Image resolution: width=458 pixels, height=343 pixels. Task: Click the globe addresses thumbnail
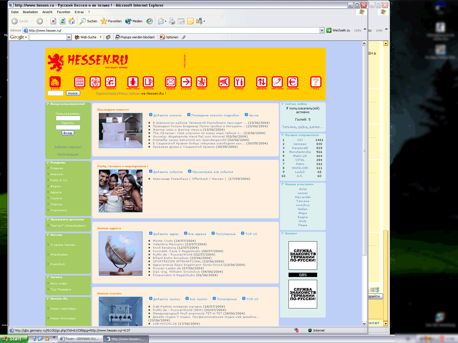point(121,254)
